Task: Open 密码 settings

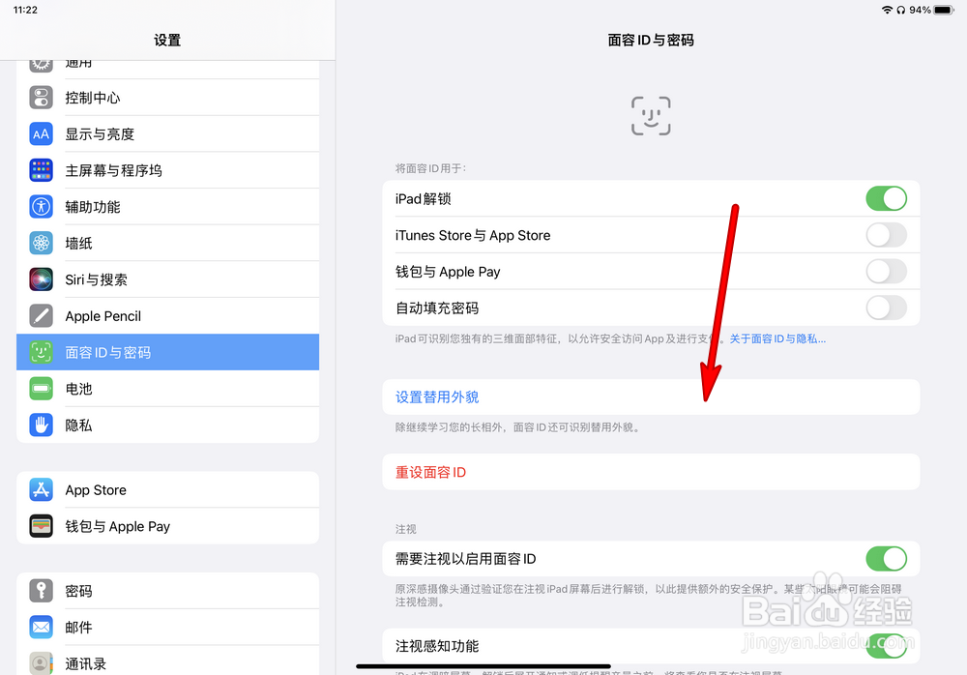Action: click(x=167, y=591)
